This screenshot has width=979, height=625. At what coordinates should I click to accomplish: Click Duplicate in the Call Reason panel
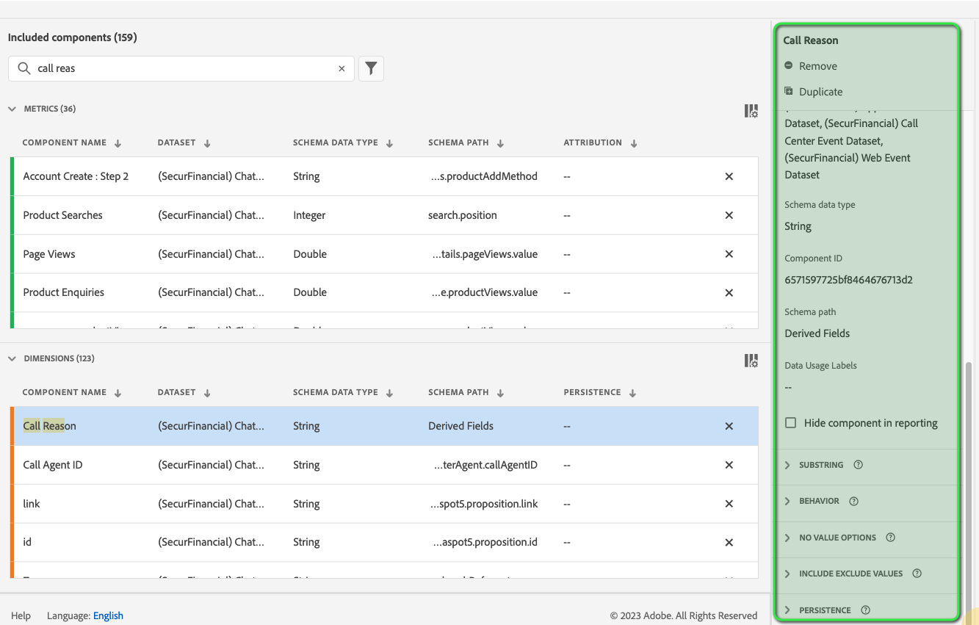point(813,92)
